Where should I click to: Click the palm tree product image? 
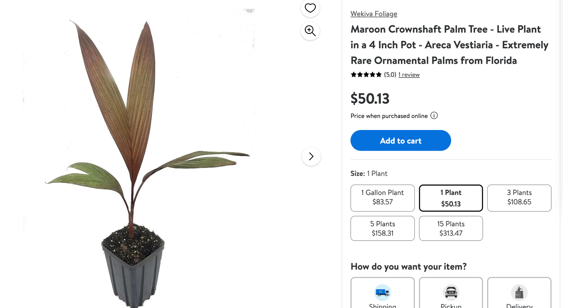coord(138,158)
